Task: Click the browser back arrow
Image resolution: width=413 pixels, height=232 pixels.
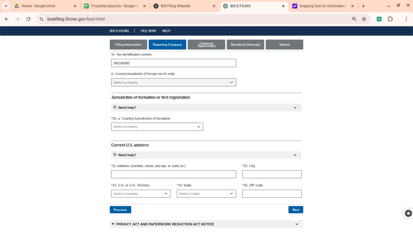Action: pyautogui.click(x=6, y=19)
